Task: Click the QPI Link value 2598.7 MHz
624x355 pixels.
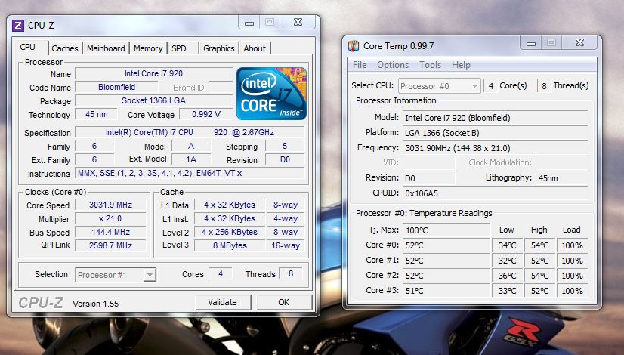Action: [x=110, y=245]
